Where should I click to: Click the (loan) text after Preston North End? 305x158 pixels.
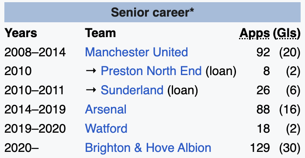click(221, 71)
